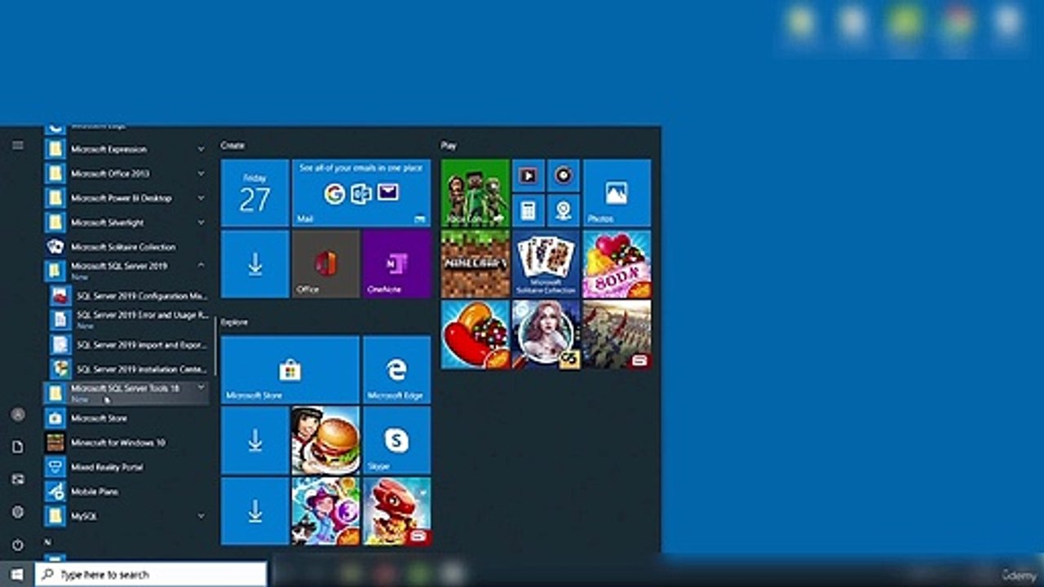Launch the Microsoft Edge tile
The width and height of the screenshot is (1044, 587).
(396, 369)
